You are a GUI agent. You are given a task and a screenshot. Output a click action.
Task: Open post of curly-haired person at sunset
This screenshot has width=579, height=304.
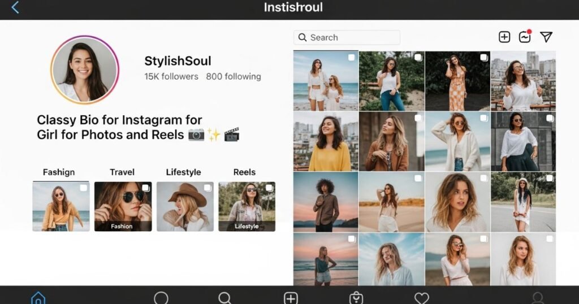point(326,202)
